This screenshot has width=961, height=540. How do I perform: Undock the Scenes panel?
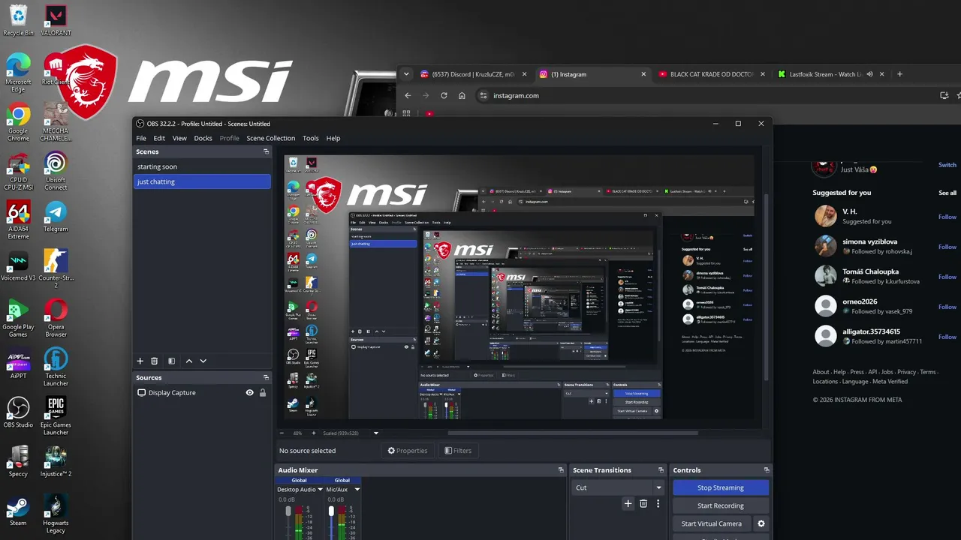pyautogui.click(x=266, y=151)
